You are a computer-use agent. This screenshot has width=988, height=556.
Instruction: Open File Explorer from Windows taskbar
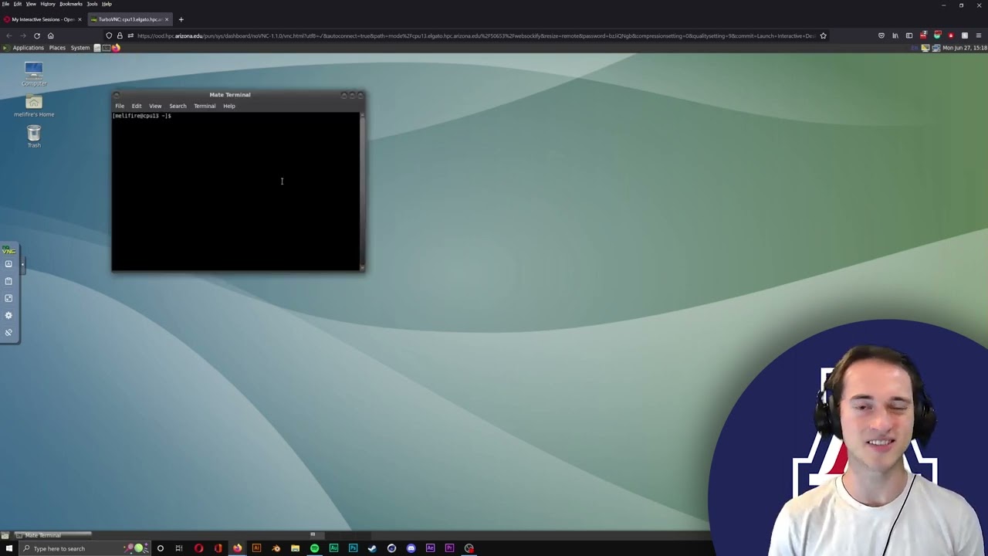295,548
